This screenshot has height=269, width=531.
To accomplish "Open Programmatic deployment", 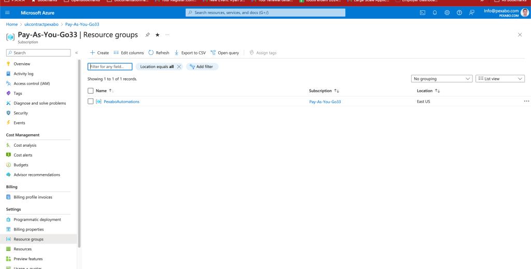I will [x=37, y=219].
